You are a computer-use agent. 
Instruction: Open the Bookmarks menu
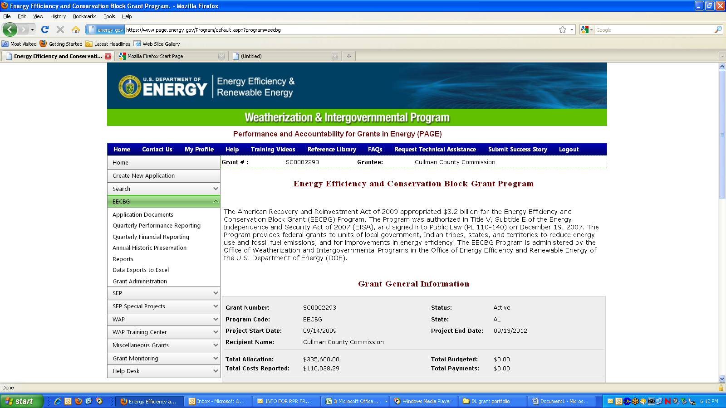pyautogui.click(x=84, y=16)
